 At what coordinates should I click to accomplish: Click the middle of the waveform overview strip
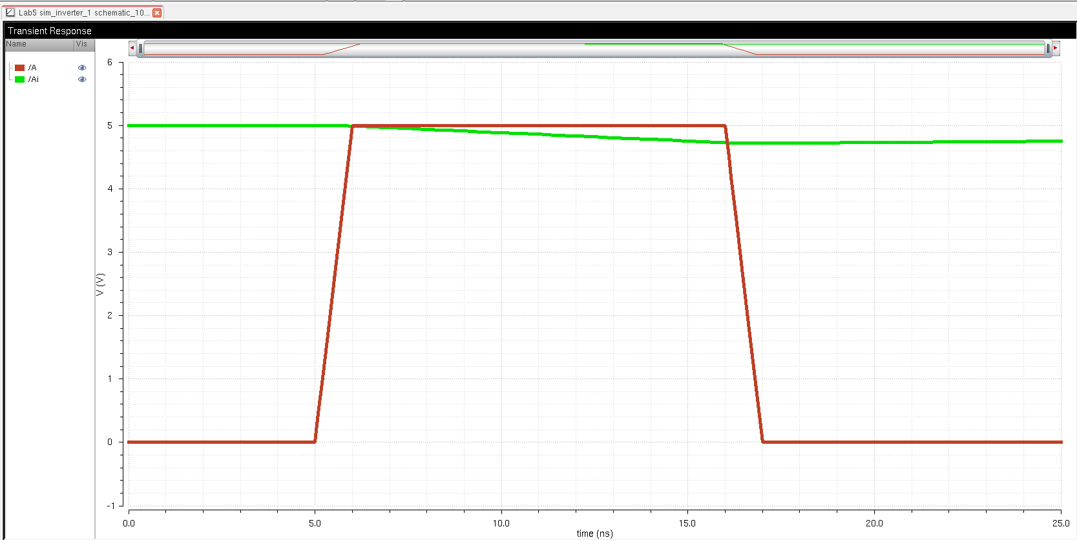(594, 48)
